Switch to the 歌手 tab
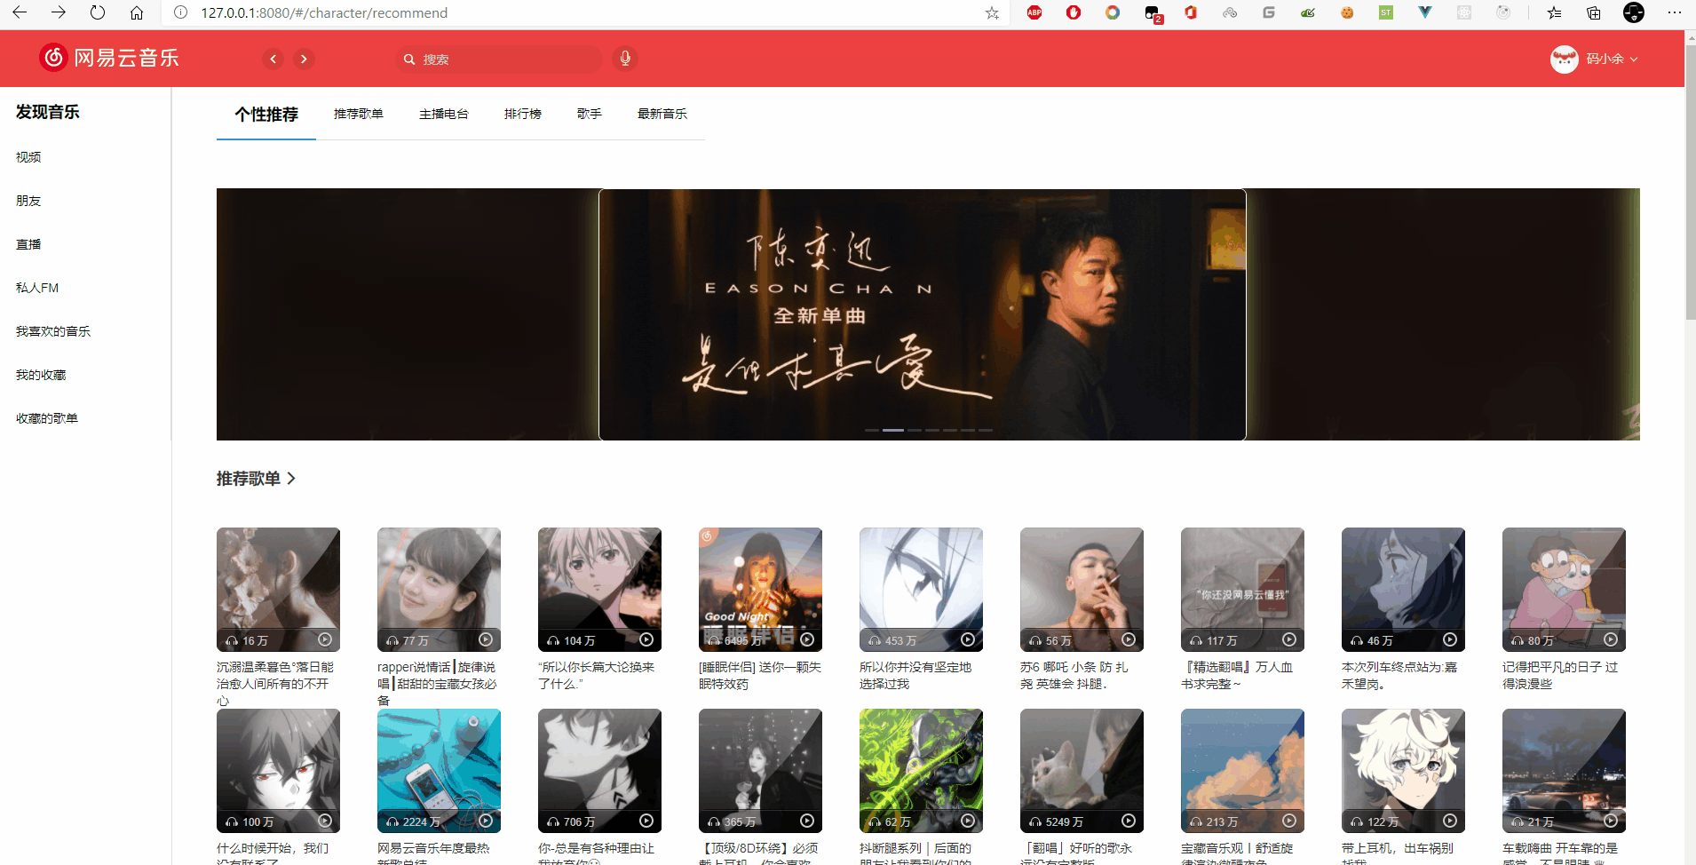The height and width of the screenshot is (865, 1696). pos(590,114)
